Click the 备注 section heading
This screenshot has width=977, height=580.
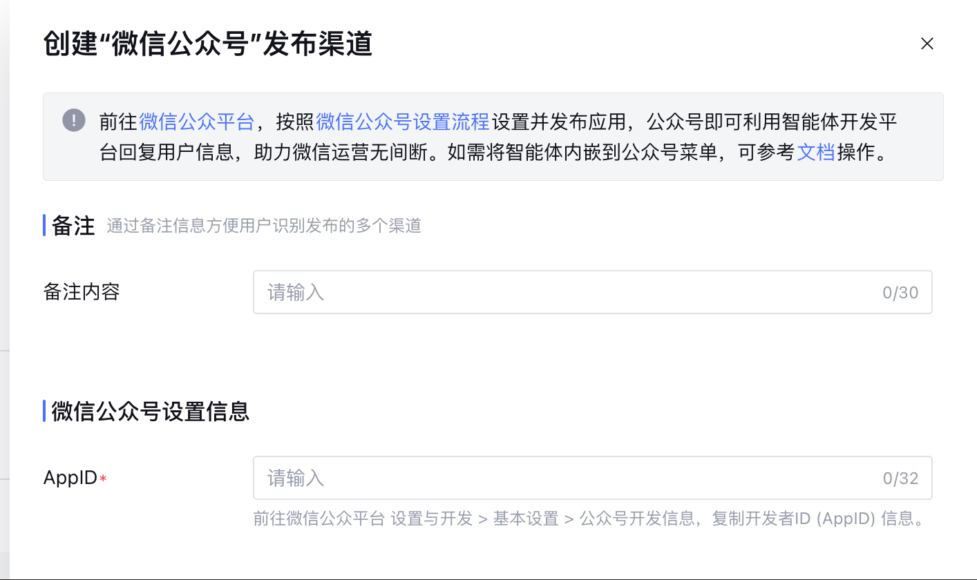73,225
